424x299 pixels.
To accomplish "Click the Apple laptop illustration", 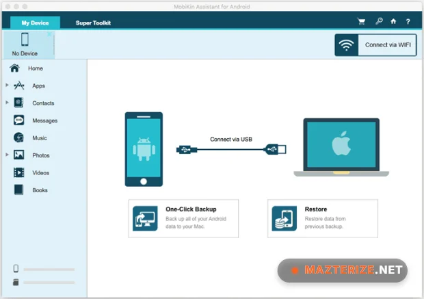I will click(x=341, y=147).
